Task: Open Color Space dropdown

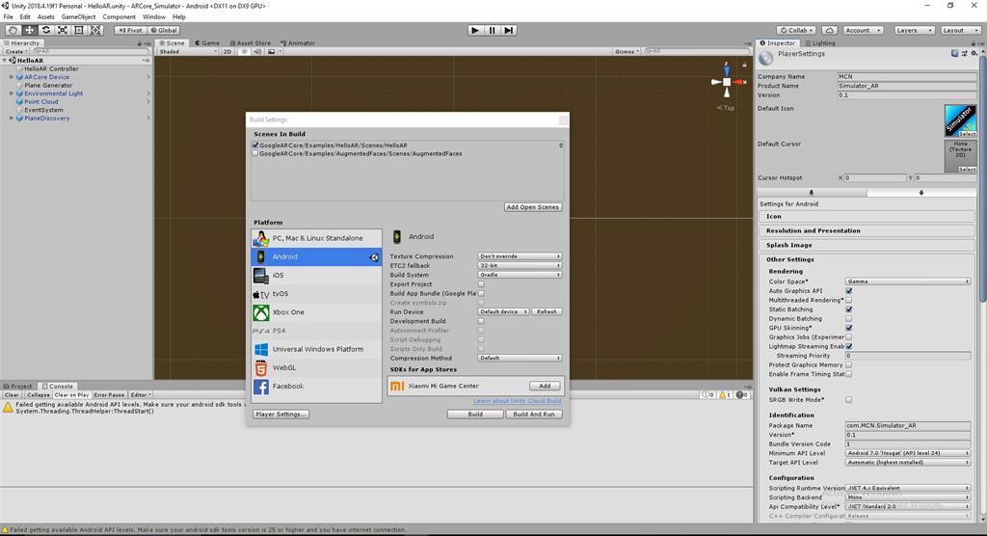Action: pyautogui.click(x=908, y=281)
